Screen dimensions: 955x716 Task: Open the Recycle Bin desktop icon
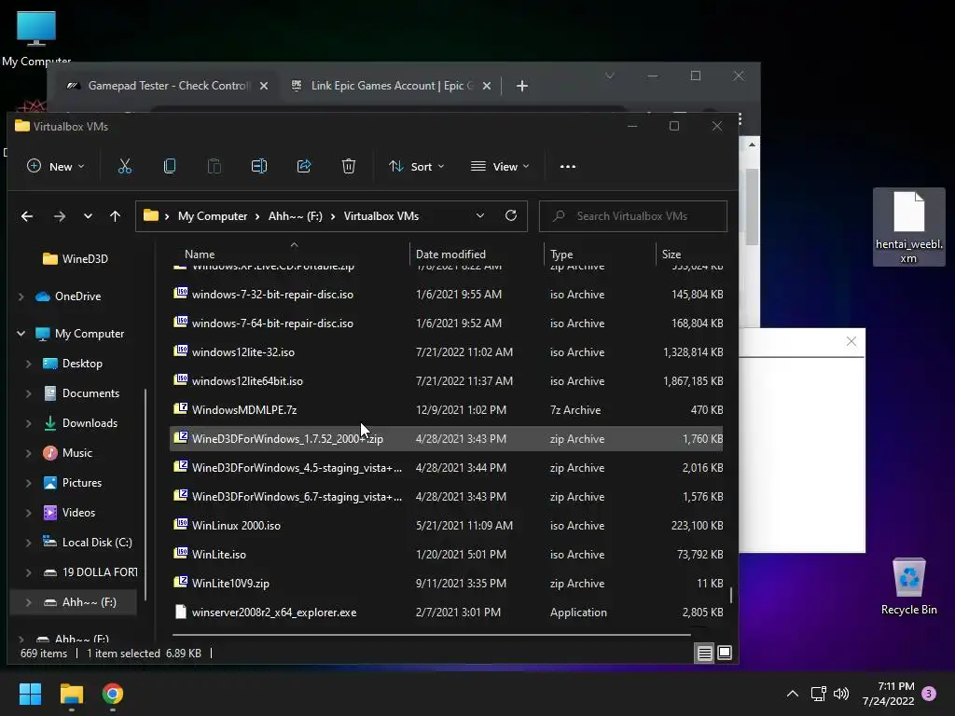point(908,586)
